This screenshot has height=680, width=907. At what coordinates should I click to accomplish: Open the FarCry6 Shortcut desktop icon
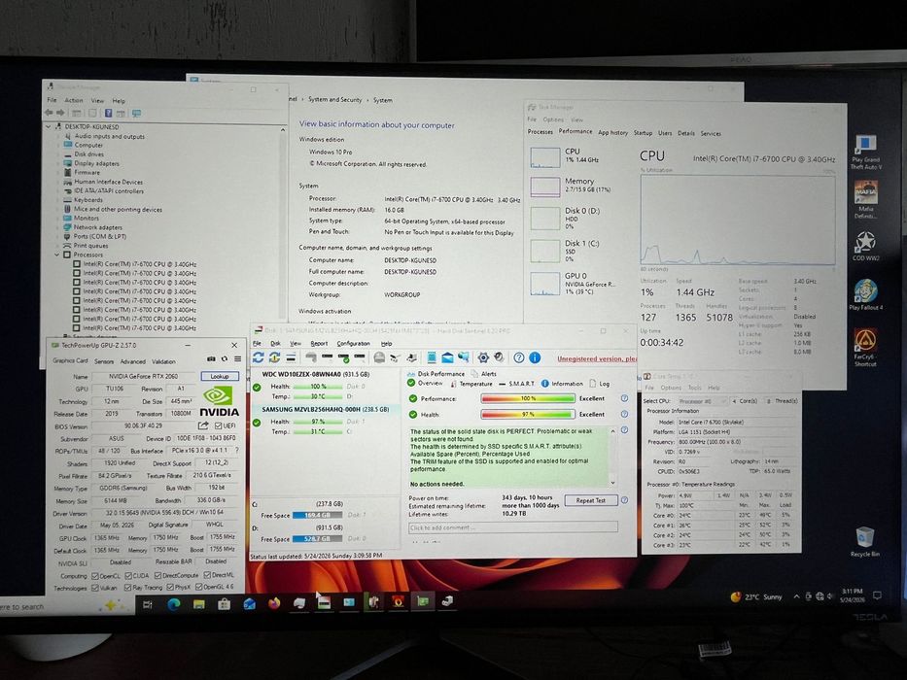pyautogui.click(x=865, y=347)
